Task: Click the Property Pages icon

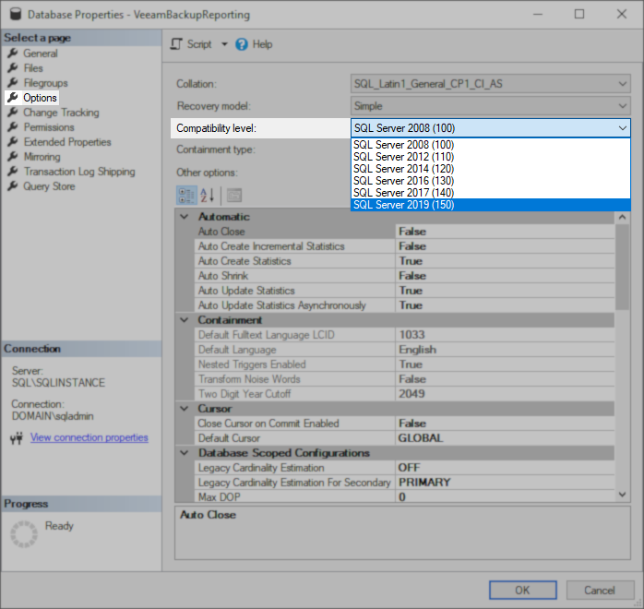Action: (234, 195)
